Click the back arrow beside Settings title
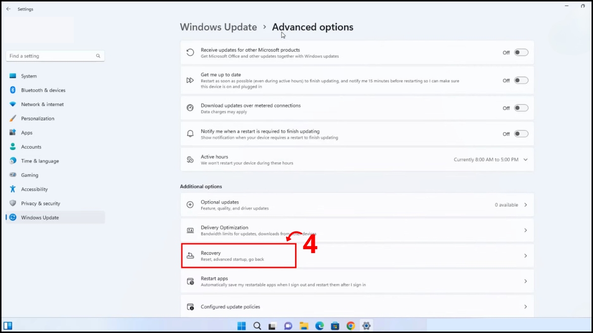The width and height of the screenshot is (593, 333). click(8, 9)
